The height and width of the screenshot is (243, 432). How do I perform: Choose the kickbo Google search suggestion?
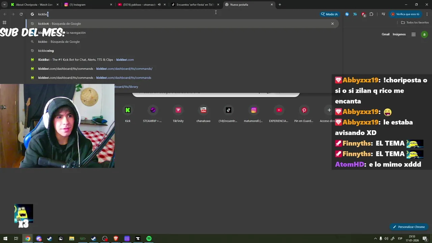click(x=182, y=42)
